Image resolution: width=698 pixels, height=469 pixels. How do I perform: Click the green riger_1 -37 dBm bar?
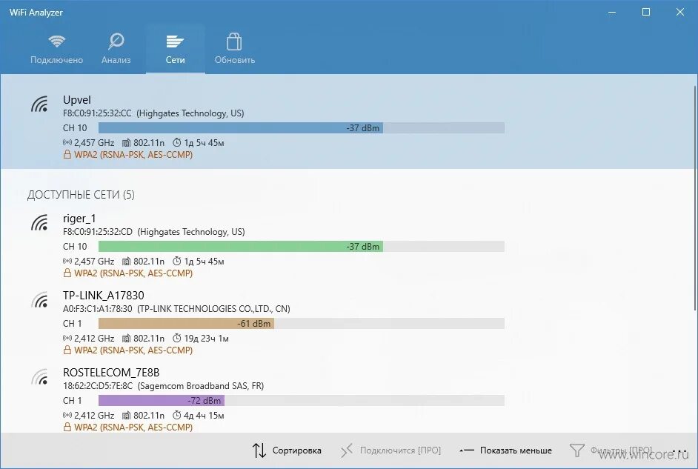pyautogui.click(x=240, y=247)
